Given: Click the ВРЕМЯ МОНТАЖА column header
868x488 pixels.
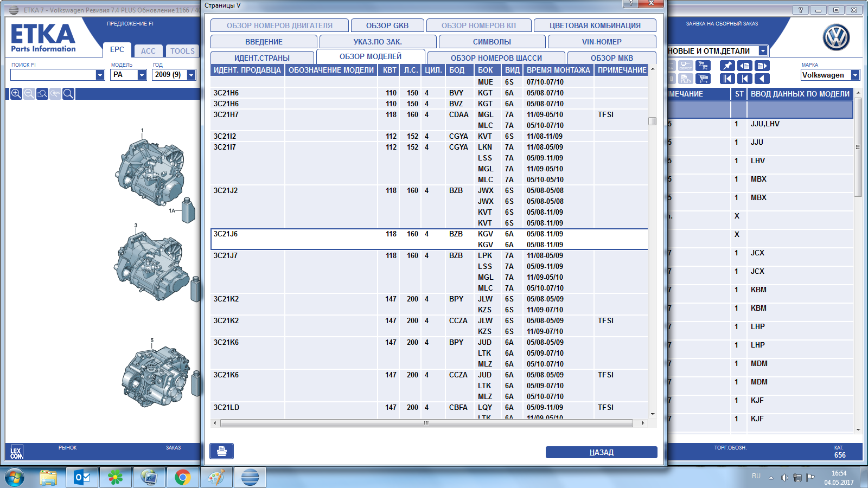Looking at the screenshot, I should click(558, 70).
